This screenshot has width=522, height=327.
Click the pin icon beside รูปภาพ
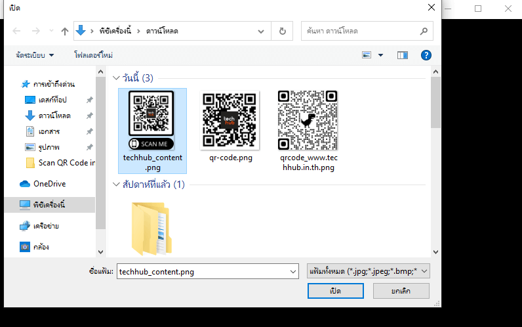pos(90,147)
